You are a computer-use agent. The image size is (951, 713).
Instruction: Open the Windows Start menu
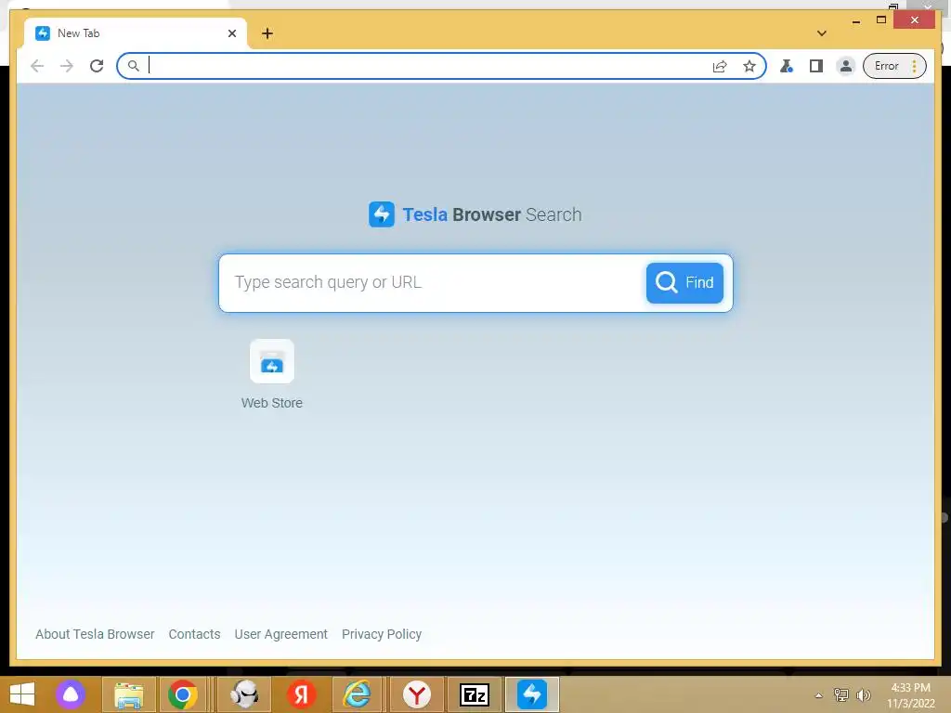tap(22, 694)
